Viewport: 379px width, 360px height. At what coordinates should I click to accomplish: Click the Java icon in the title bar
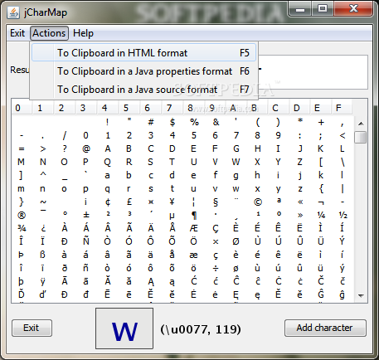(13, 12)
